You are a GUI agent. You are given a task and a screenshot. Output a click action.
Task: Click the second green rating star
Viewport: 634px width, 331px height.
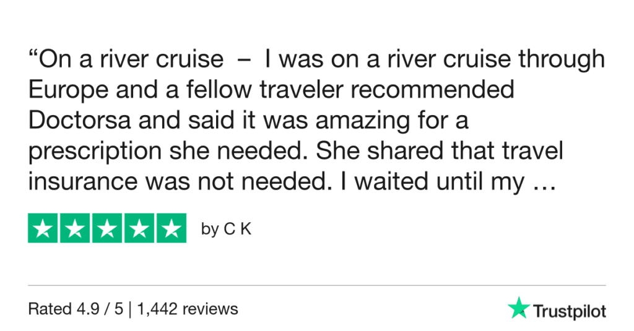click(76, 228)
